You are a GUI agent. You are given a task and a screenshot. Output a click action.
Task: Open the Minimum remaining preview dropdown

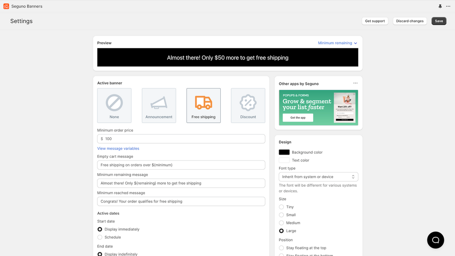tap(337, 43)
